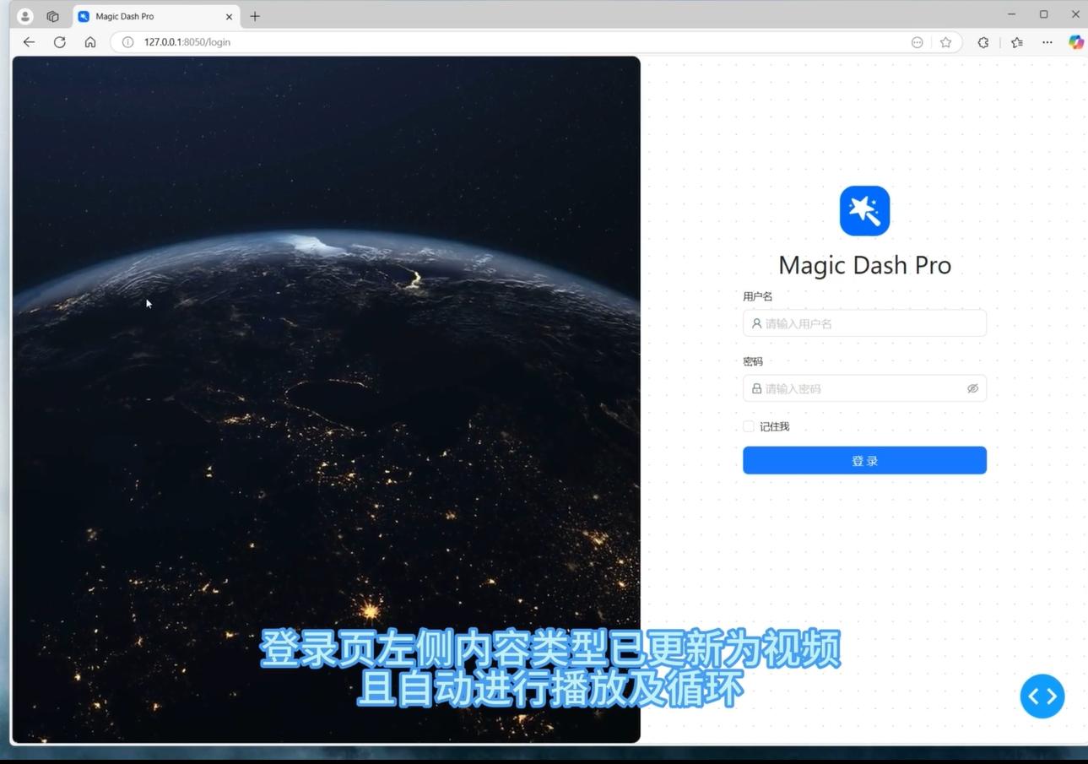The image size is (1088, 764).
Task: Open the split screen options
Action: tap(917, 41)
